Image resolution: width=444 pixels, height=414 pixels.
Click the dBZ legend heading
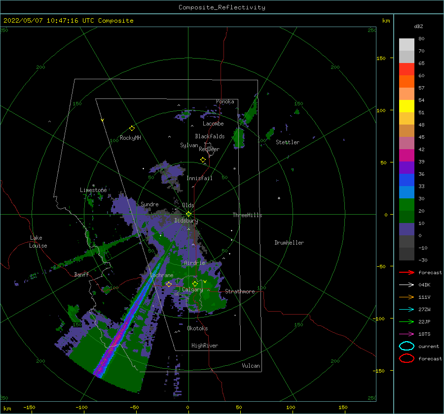pyautogui.click(x=418, y=27)
